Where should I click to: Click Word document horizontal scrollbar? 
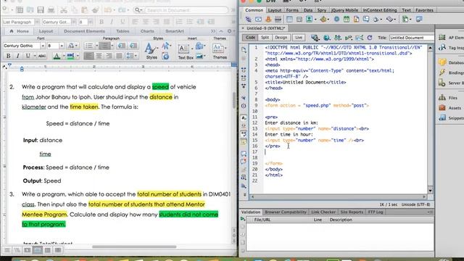134,246
